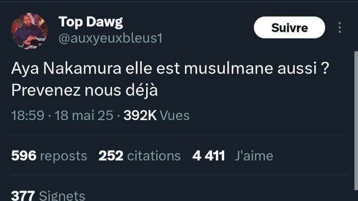Open the @auxyeuxbleus1 handle link
This screenshot has width=358, height=201.
click(110, 38)
